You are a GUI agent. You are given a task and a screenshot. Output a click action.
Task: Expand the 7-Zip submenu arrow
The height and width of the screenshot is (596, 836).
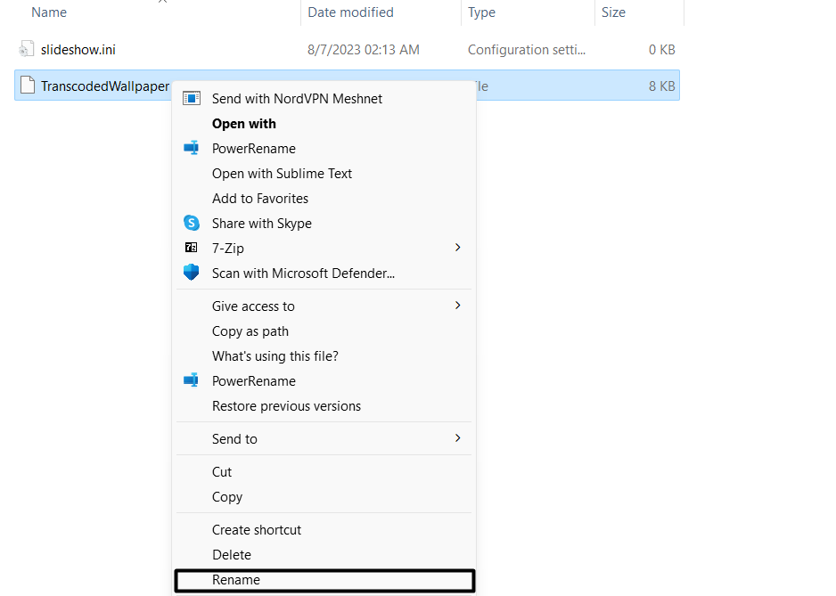(x=457, y=248)
